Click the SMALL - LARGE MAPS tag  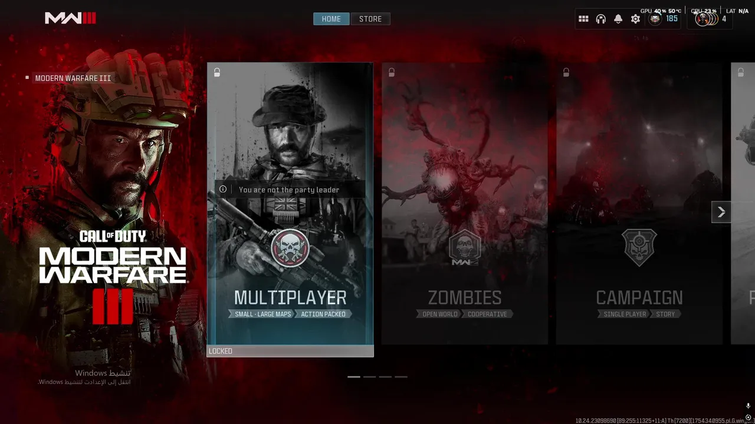coord(262,314)
